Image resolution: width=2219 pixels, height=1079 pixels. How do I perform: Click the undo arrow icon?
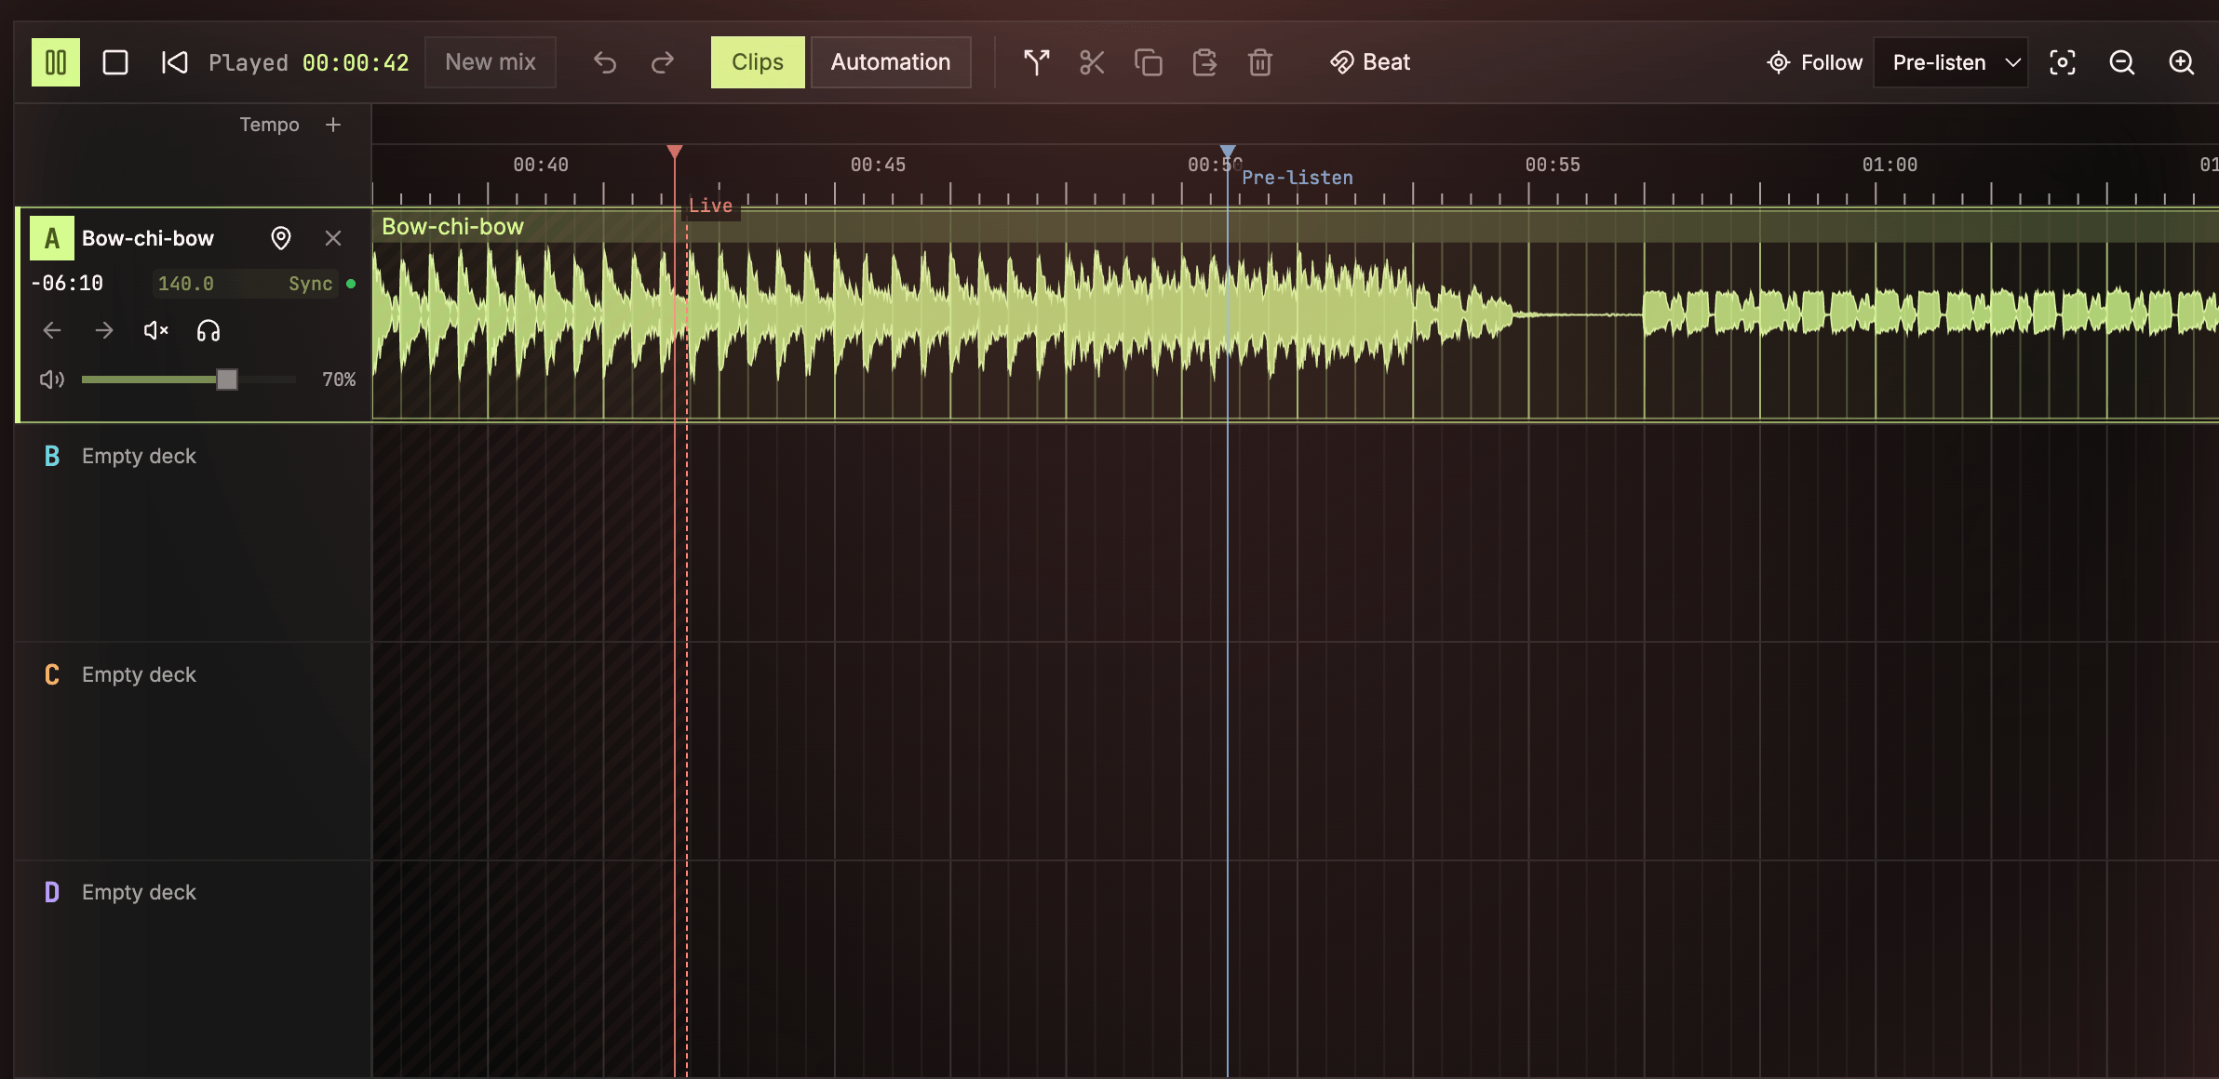605,62
